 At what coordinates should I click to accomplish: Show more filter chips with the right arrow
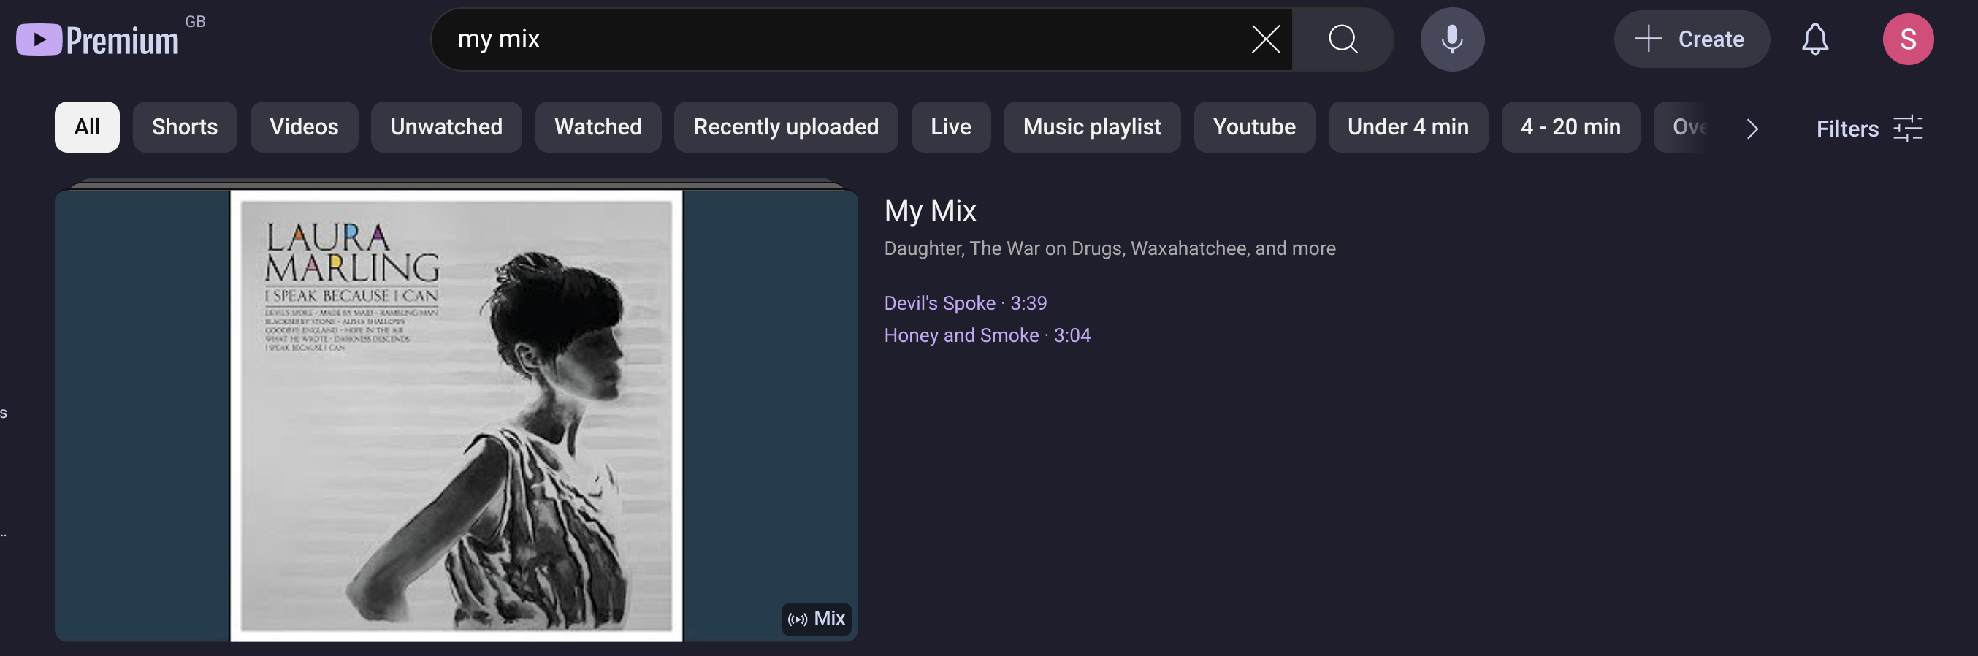(1752, 129)
